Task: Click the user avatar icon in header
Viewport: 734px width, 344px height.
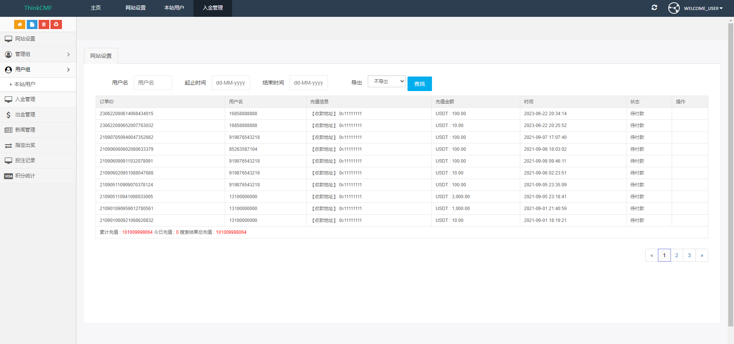Action: pos(674,8)
